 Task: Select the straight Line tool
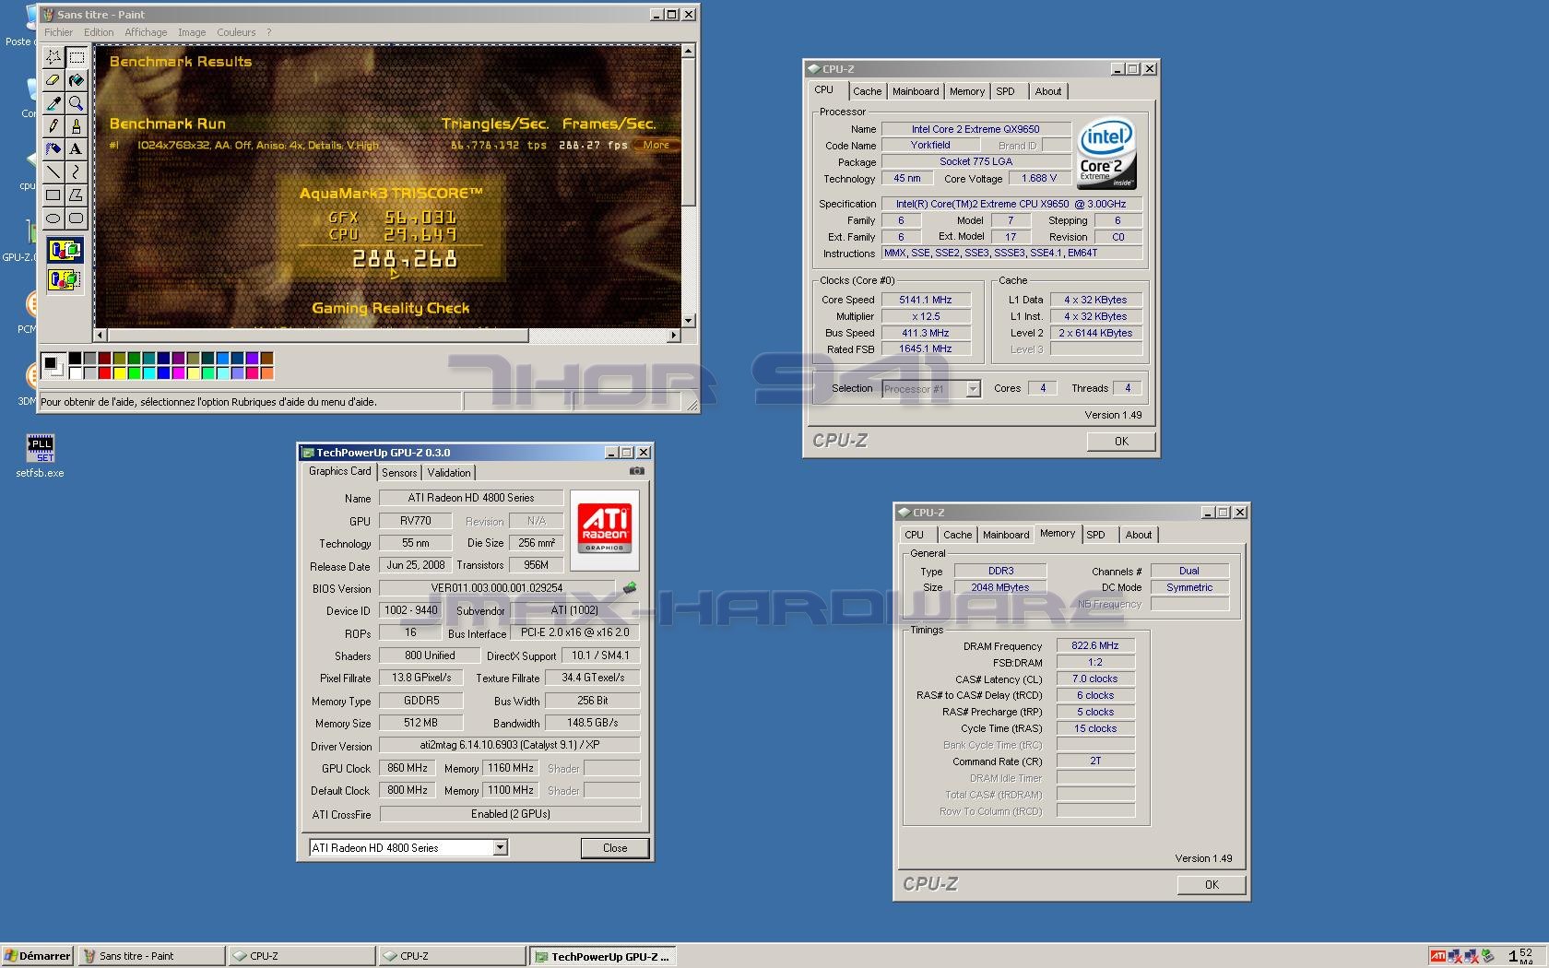[53, 171]
